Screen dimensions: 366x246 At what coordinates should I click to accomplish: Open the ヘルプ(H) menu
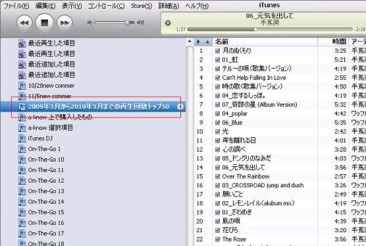pyautogui.click(x=197, y=6)
